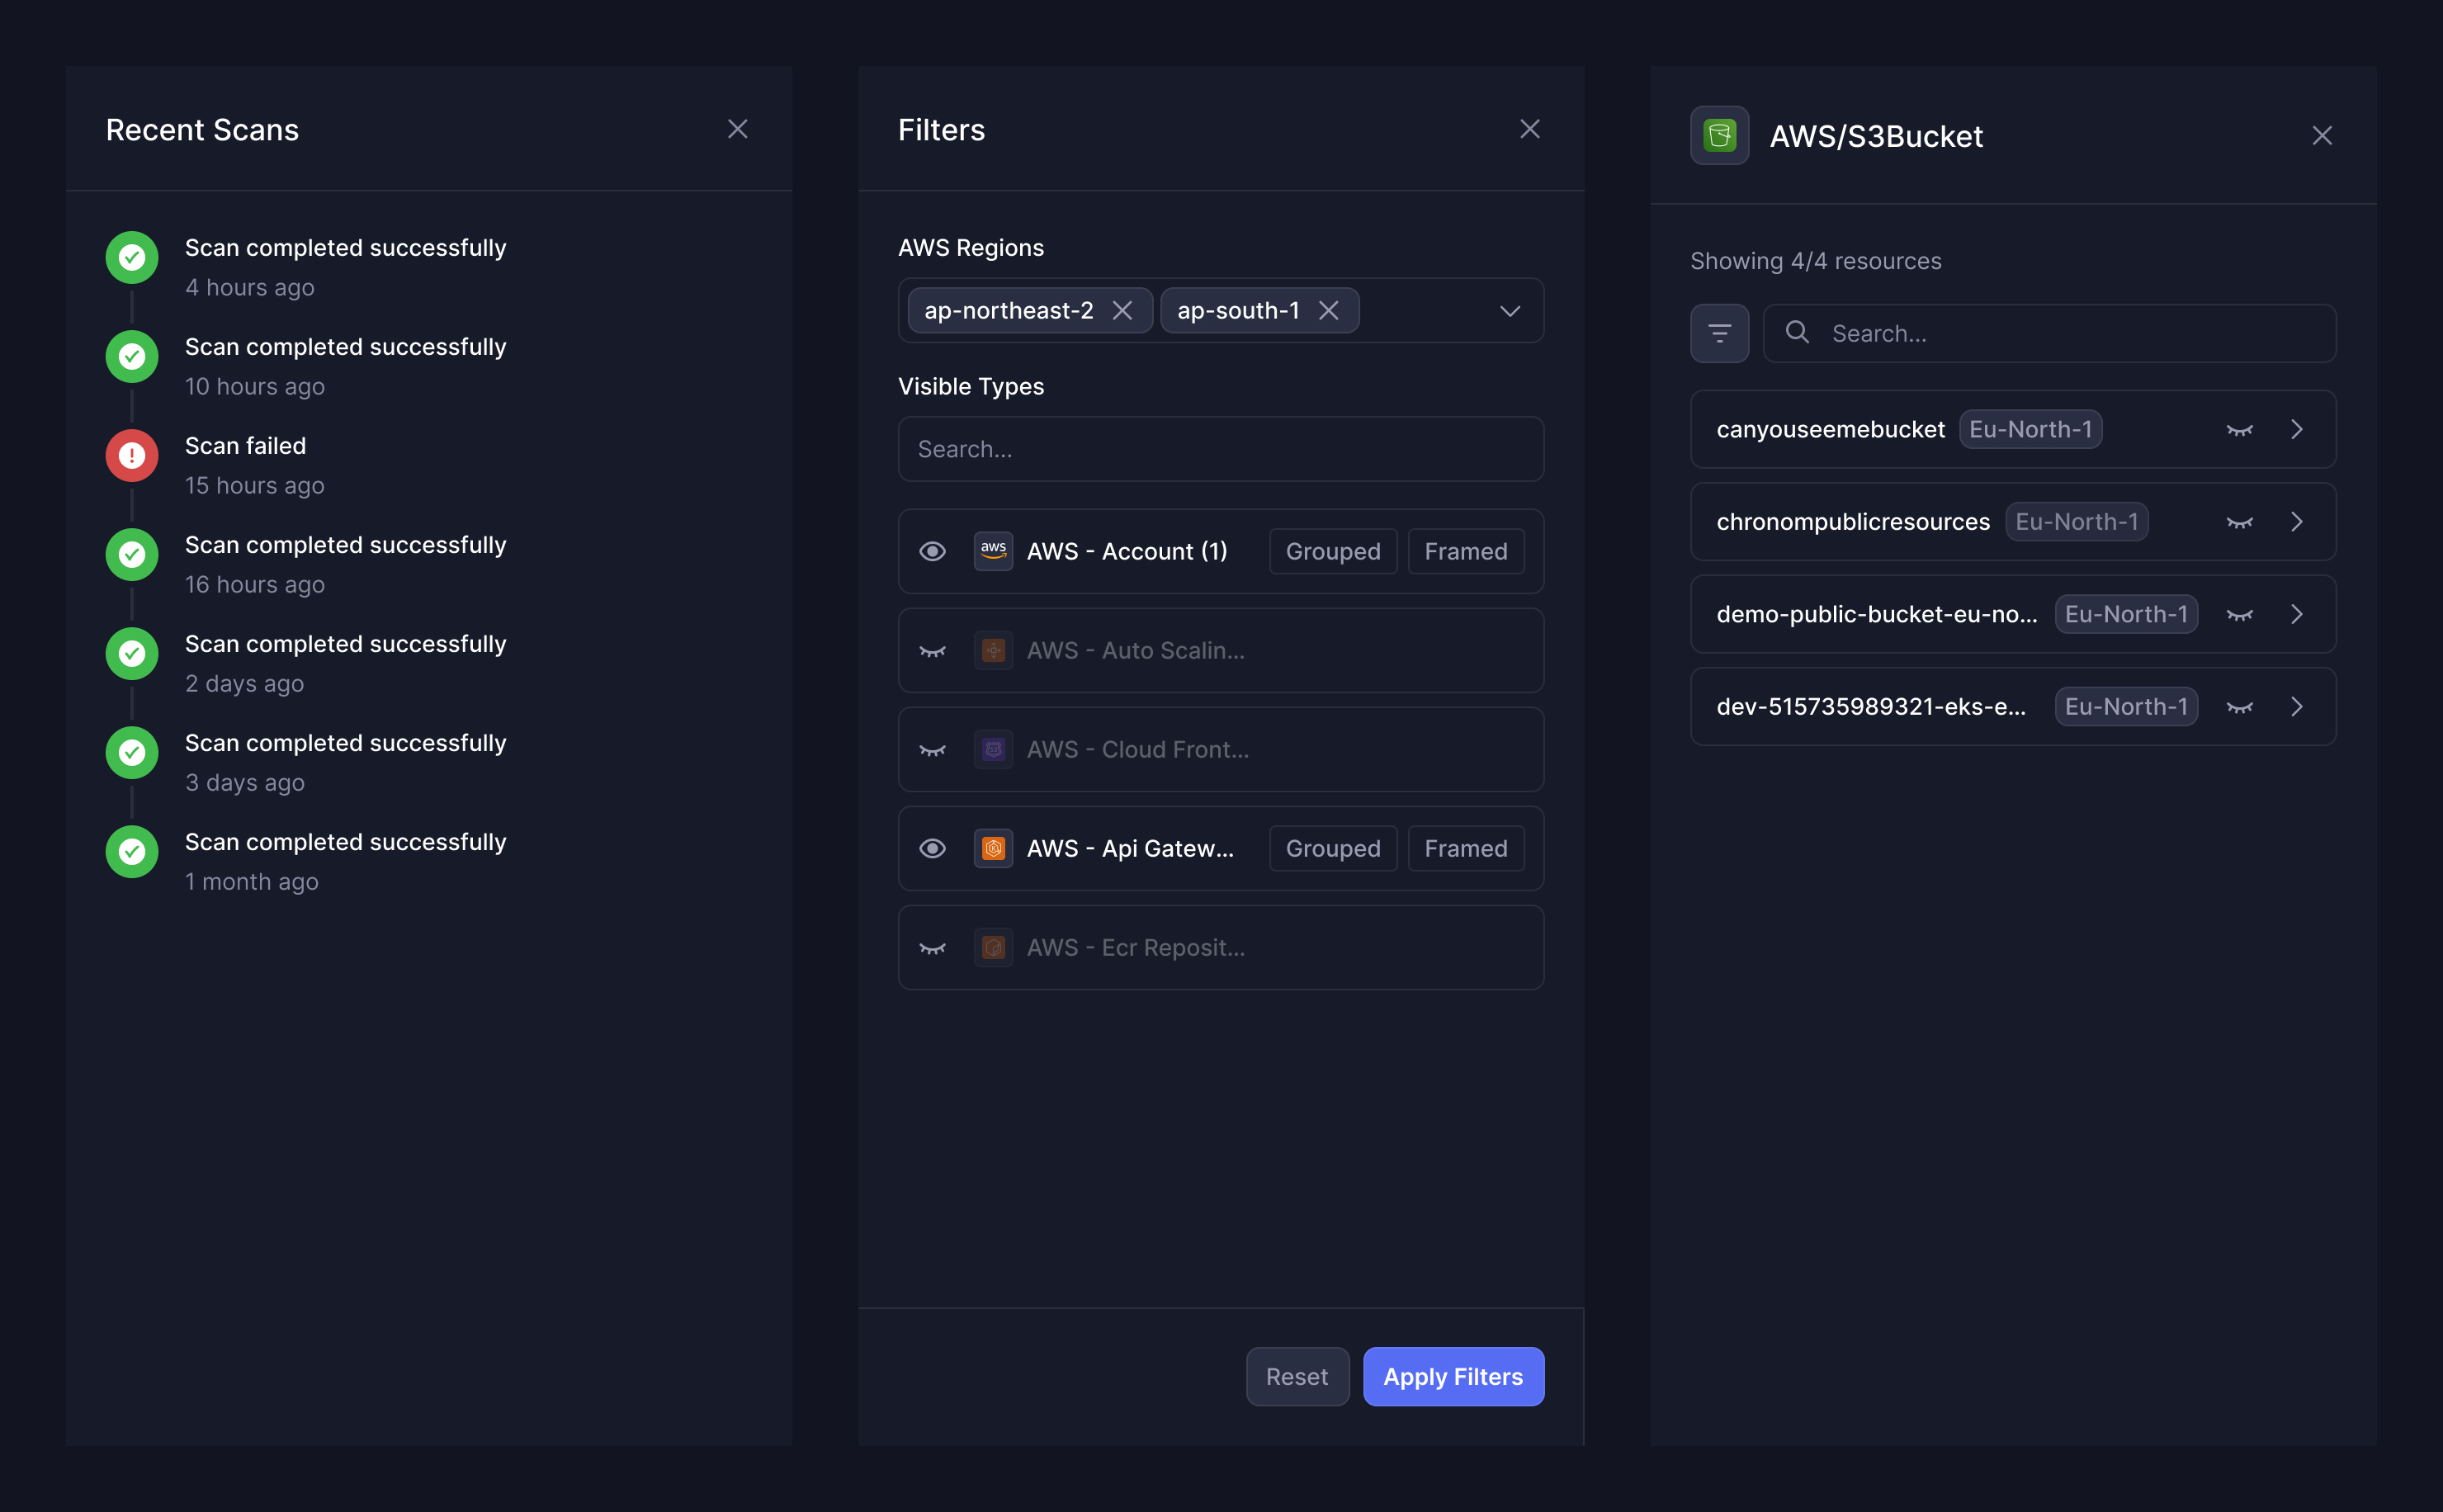Click the green check for 1 month ago scan
Viewport: 2443px width, 1512px height.
point(132,852)
